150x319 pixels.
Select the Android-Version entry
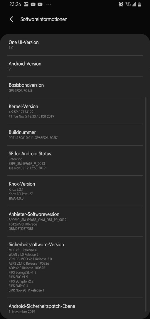click(x=75, y=66)
